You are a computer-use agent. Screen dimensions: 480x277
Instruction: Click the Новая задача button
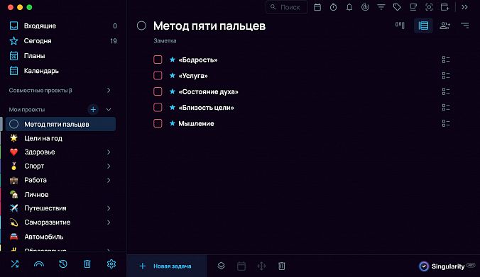(x=167, y=266)
